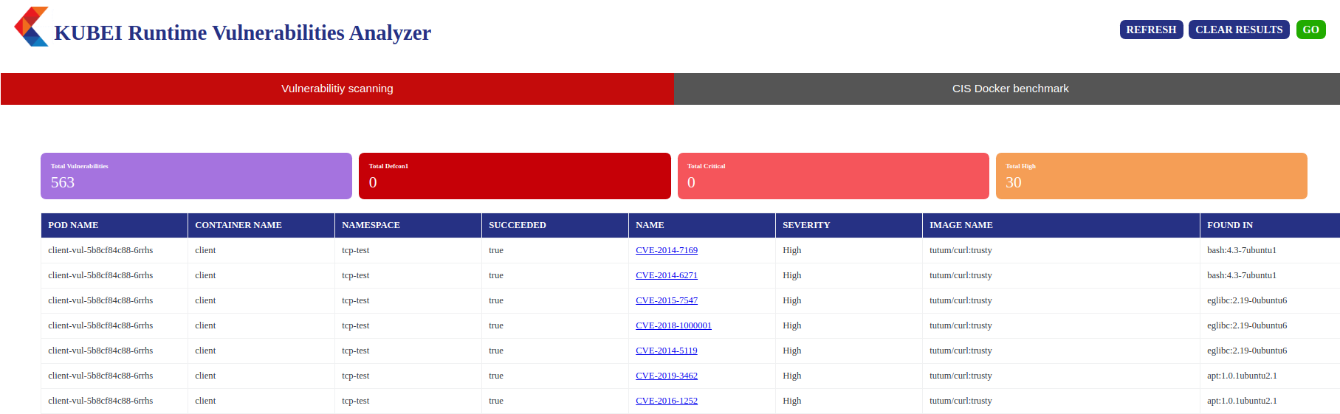Select tcp-test namespace in CVE-2016-1252 row
Viewport: 1340px width, 414px height.
click(356, 401)
